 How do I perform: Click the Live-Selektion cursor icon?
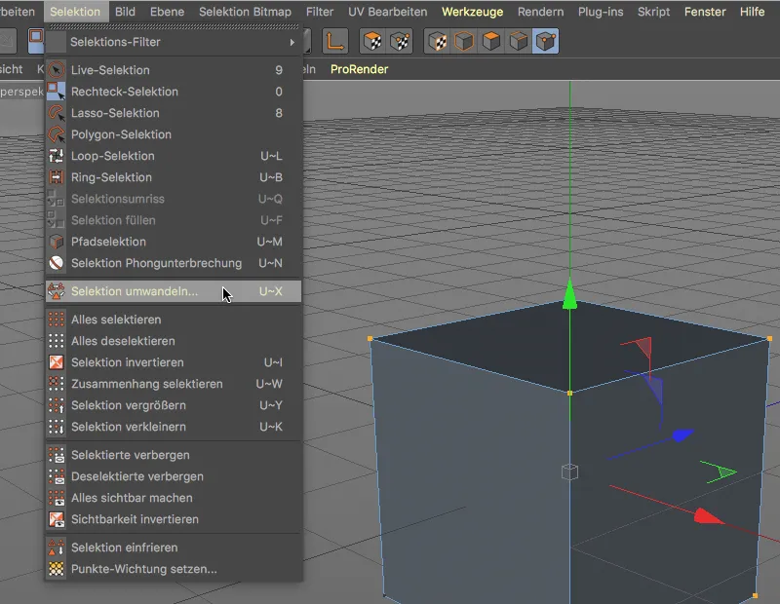point(57,70)
